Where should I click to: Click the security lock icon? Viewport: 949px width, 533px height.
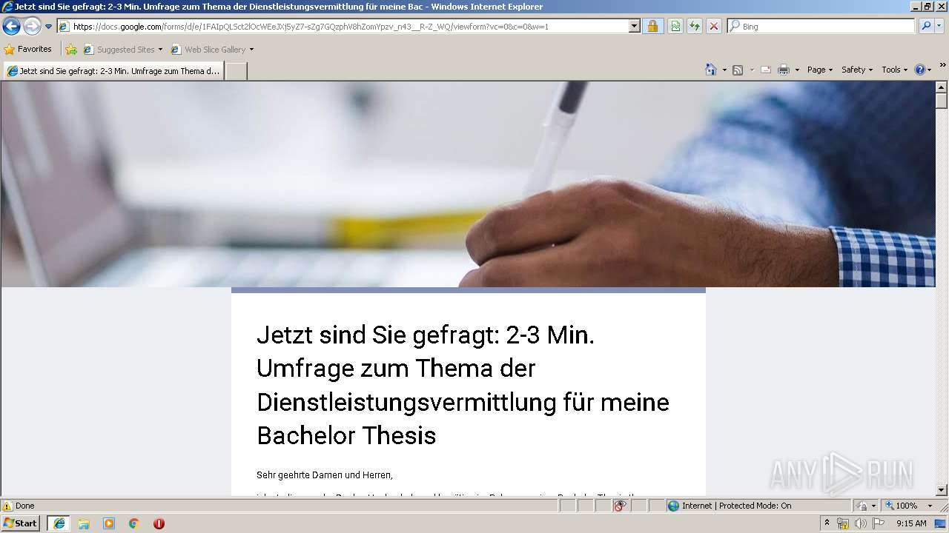point(652,26)
